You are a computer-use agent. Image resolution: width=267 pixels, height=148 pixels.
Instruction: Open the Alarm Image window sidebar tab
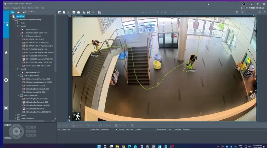pos(6,108)
